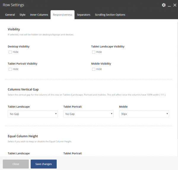Switch to the General tab
The width and height of the screenshot is (178, 170).
10,15
